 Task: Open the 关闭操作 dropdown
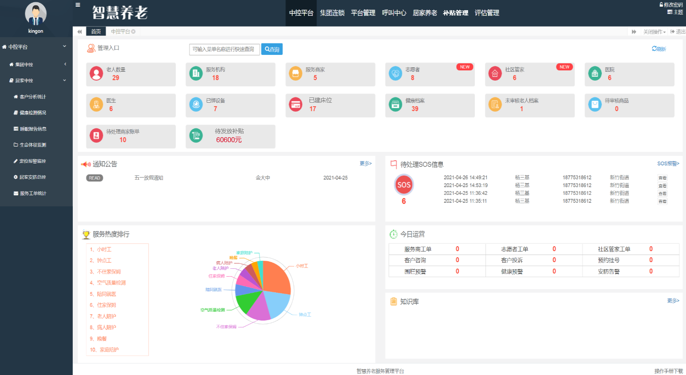(x=654, y=32)
